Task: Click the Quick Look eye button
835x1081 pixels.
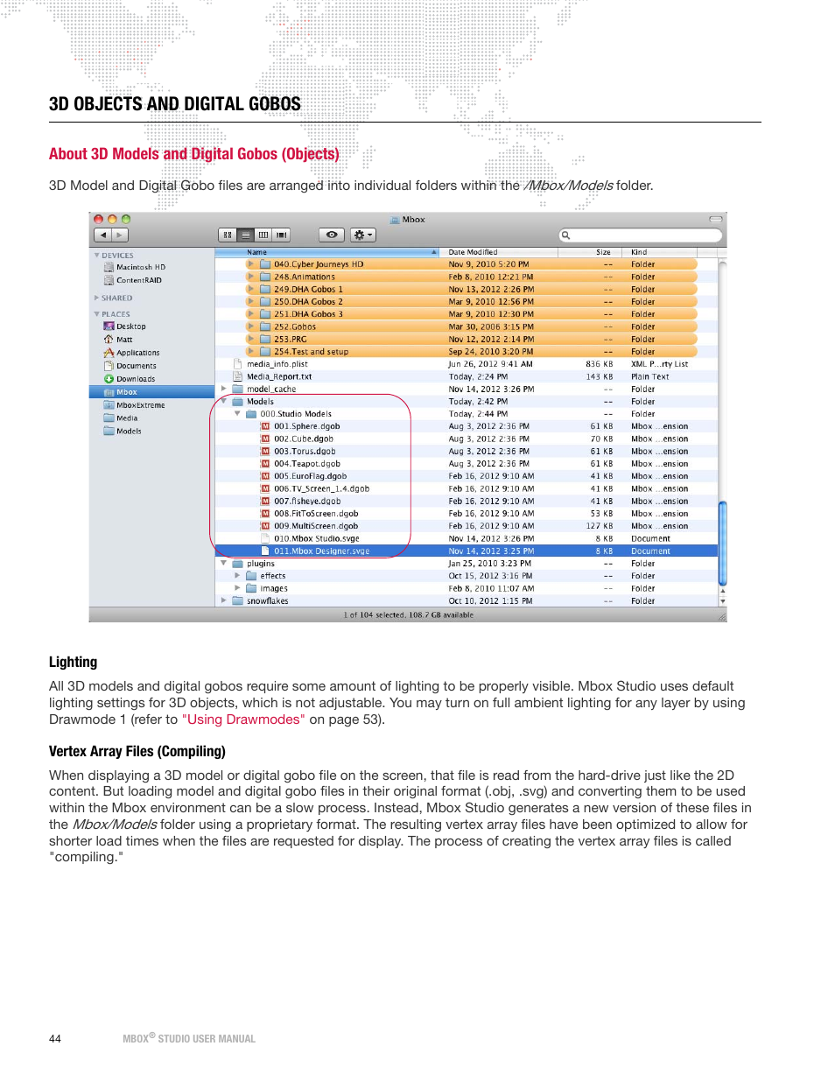Action: (x=332, y=235)
